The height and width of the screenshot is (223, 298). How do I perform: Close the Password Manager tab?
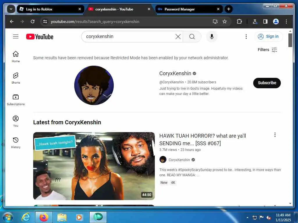point(218,9)
